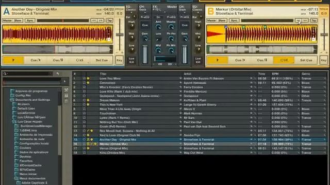Expand the All Users folder
330x185 pixels.
(14, 104)
